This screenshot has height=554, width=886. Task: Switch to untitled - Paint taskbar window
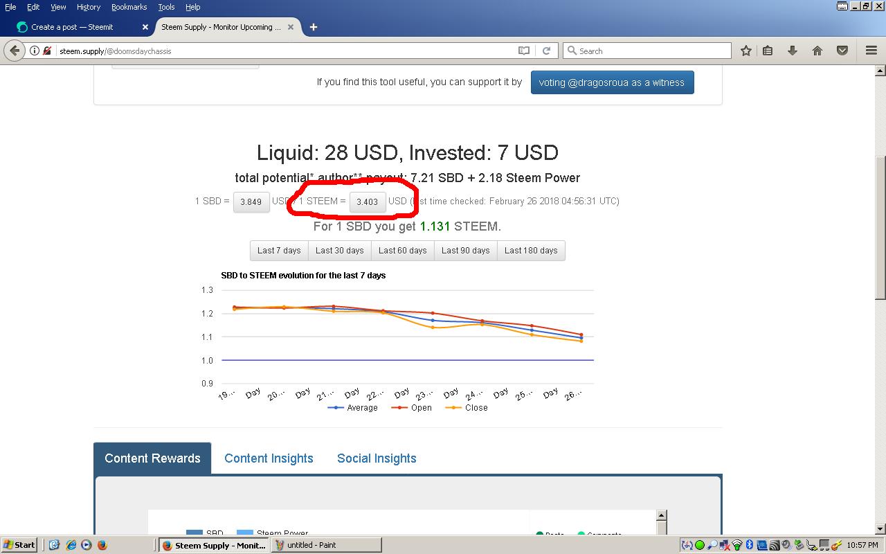click(x=326, y=545)
